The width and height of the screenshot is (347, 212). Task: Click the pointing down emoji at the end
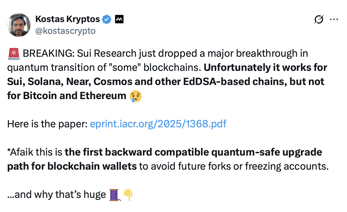[128, 194]
